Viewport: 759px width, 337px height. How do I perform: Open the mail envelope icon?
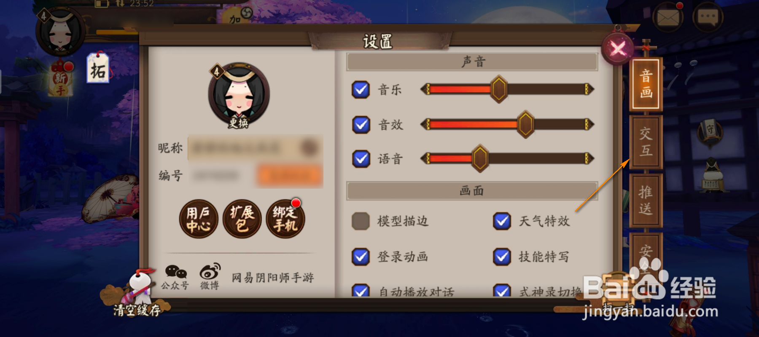(x=668, y=18)
